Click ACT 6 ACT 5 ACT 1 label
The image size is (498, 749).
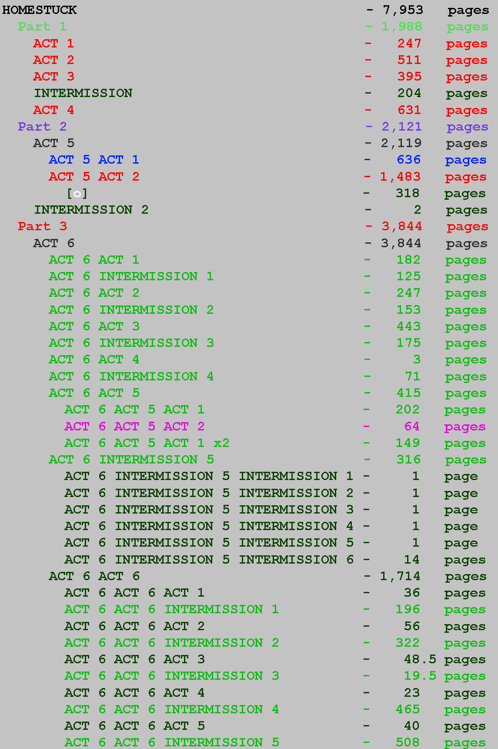[x=134, y=410]
